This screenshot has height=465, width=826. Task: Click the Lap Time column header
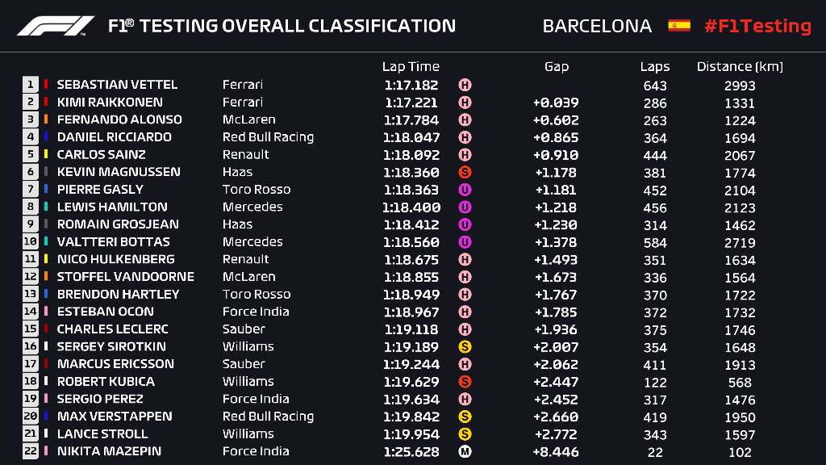click(411, 67)
